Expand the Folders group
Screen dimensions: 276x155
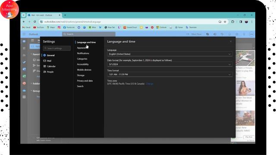coord(31,84)
